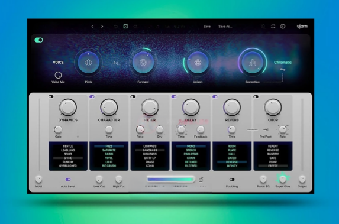Click the Rate knob under Chop

[283, 129]
